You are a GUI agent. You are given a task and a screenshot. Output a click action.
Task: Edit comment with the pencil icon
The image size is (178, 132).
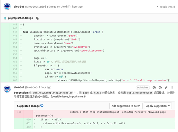coord(166,87)
